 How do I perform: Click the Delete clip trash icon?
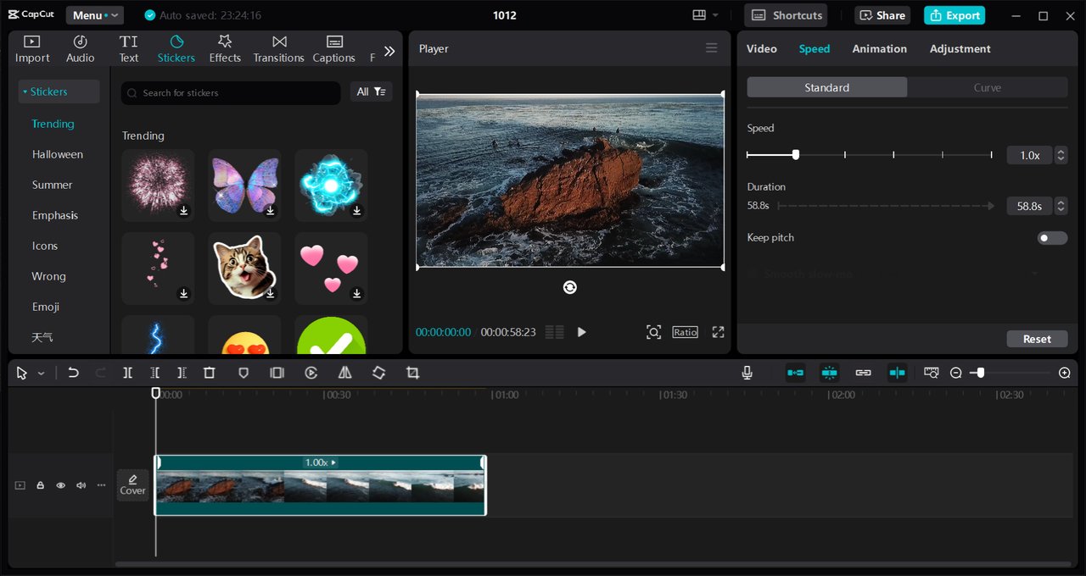point(210,373)
